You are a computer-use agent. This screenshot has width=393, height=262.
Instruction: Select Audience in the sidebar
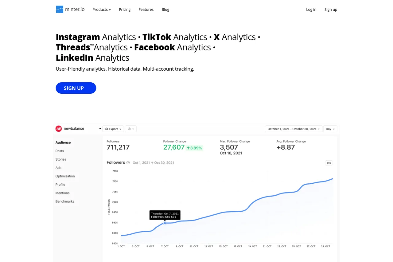point(63,142)
